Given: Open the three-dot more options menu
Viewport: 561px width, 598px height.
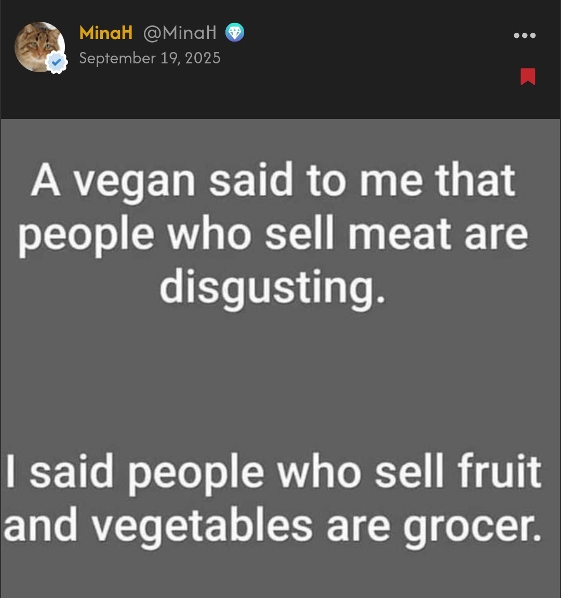Looking at the screenshot, I should point(525,35).
